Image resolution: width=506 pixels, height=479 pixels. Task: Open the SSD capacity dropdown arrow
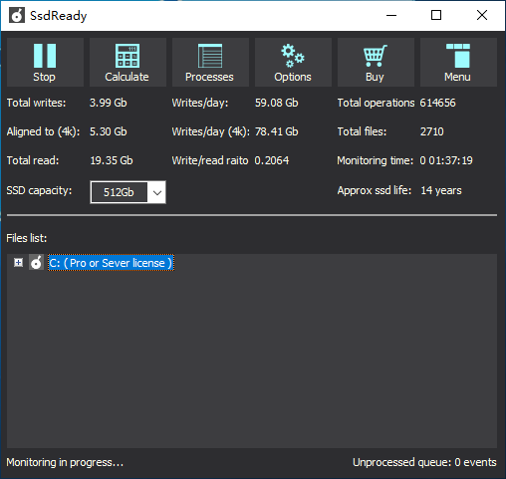click(157, 192)
